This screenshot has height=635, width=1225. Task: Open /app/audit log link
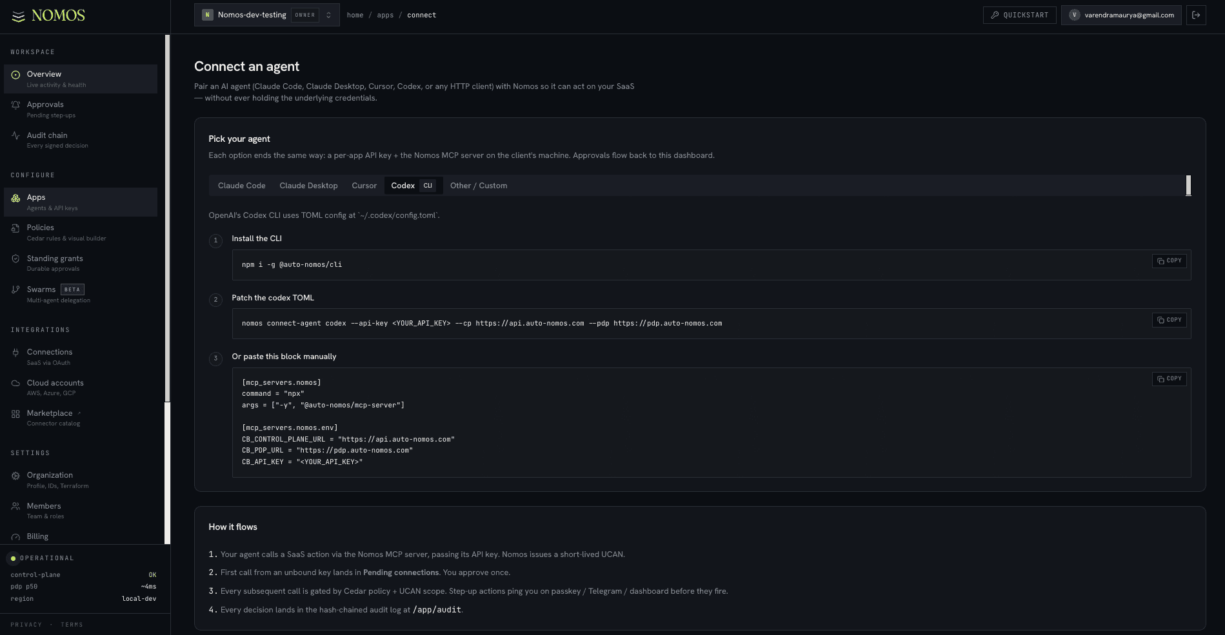pyautogui.click(x=437, y=610)
